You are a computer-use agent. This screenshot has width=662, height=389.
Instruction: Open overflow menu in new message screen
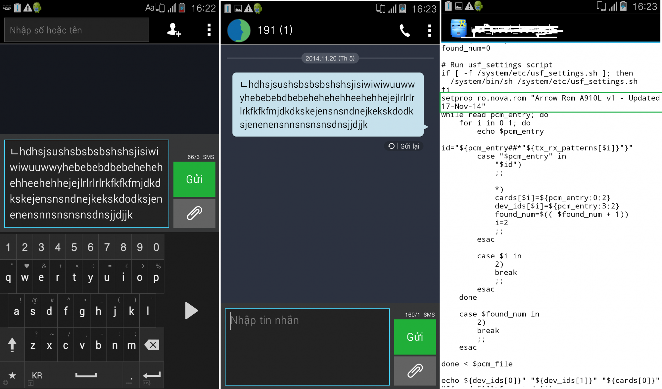(209, 30)
